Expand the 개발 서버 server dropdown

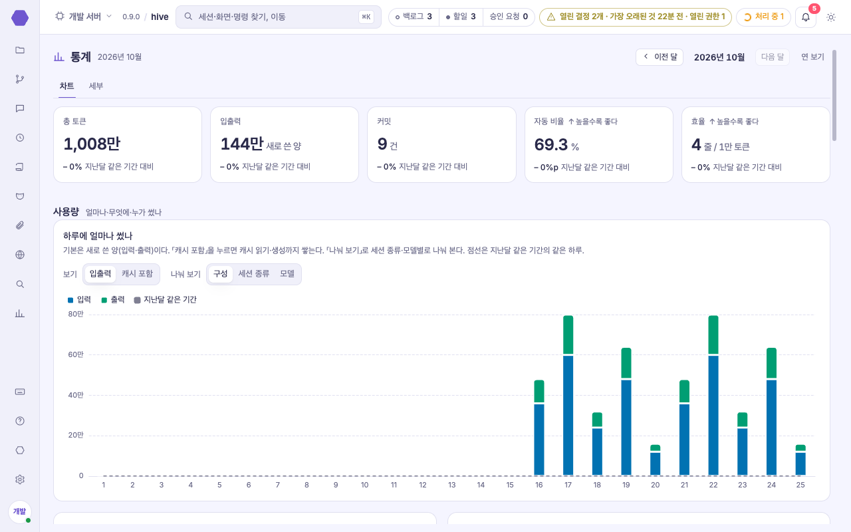(83, 17)
